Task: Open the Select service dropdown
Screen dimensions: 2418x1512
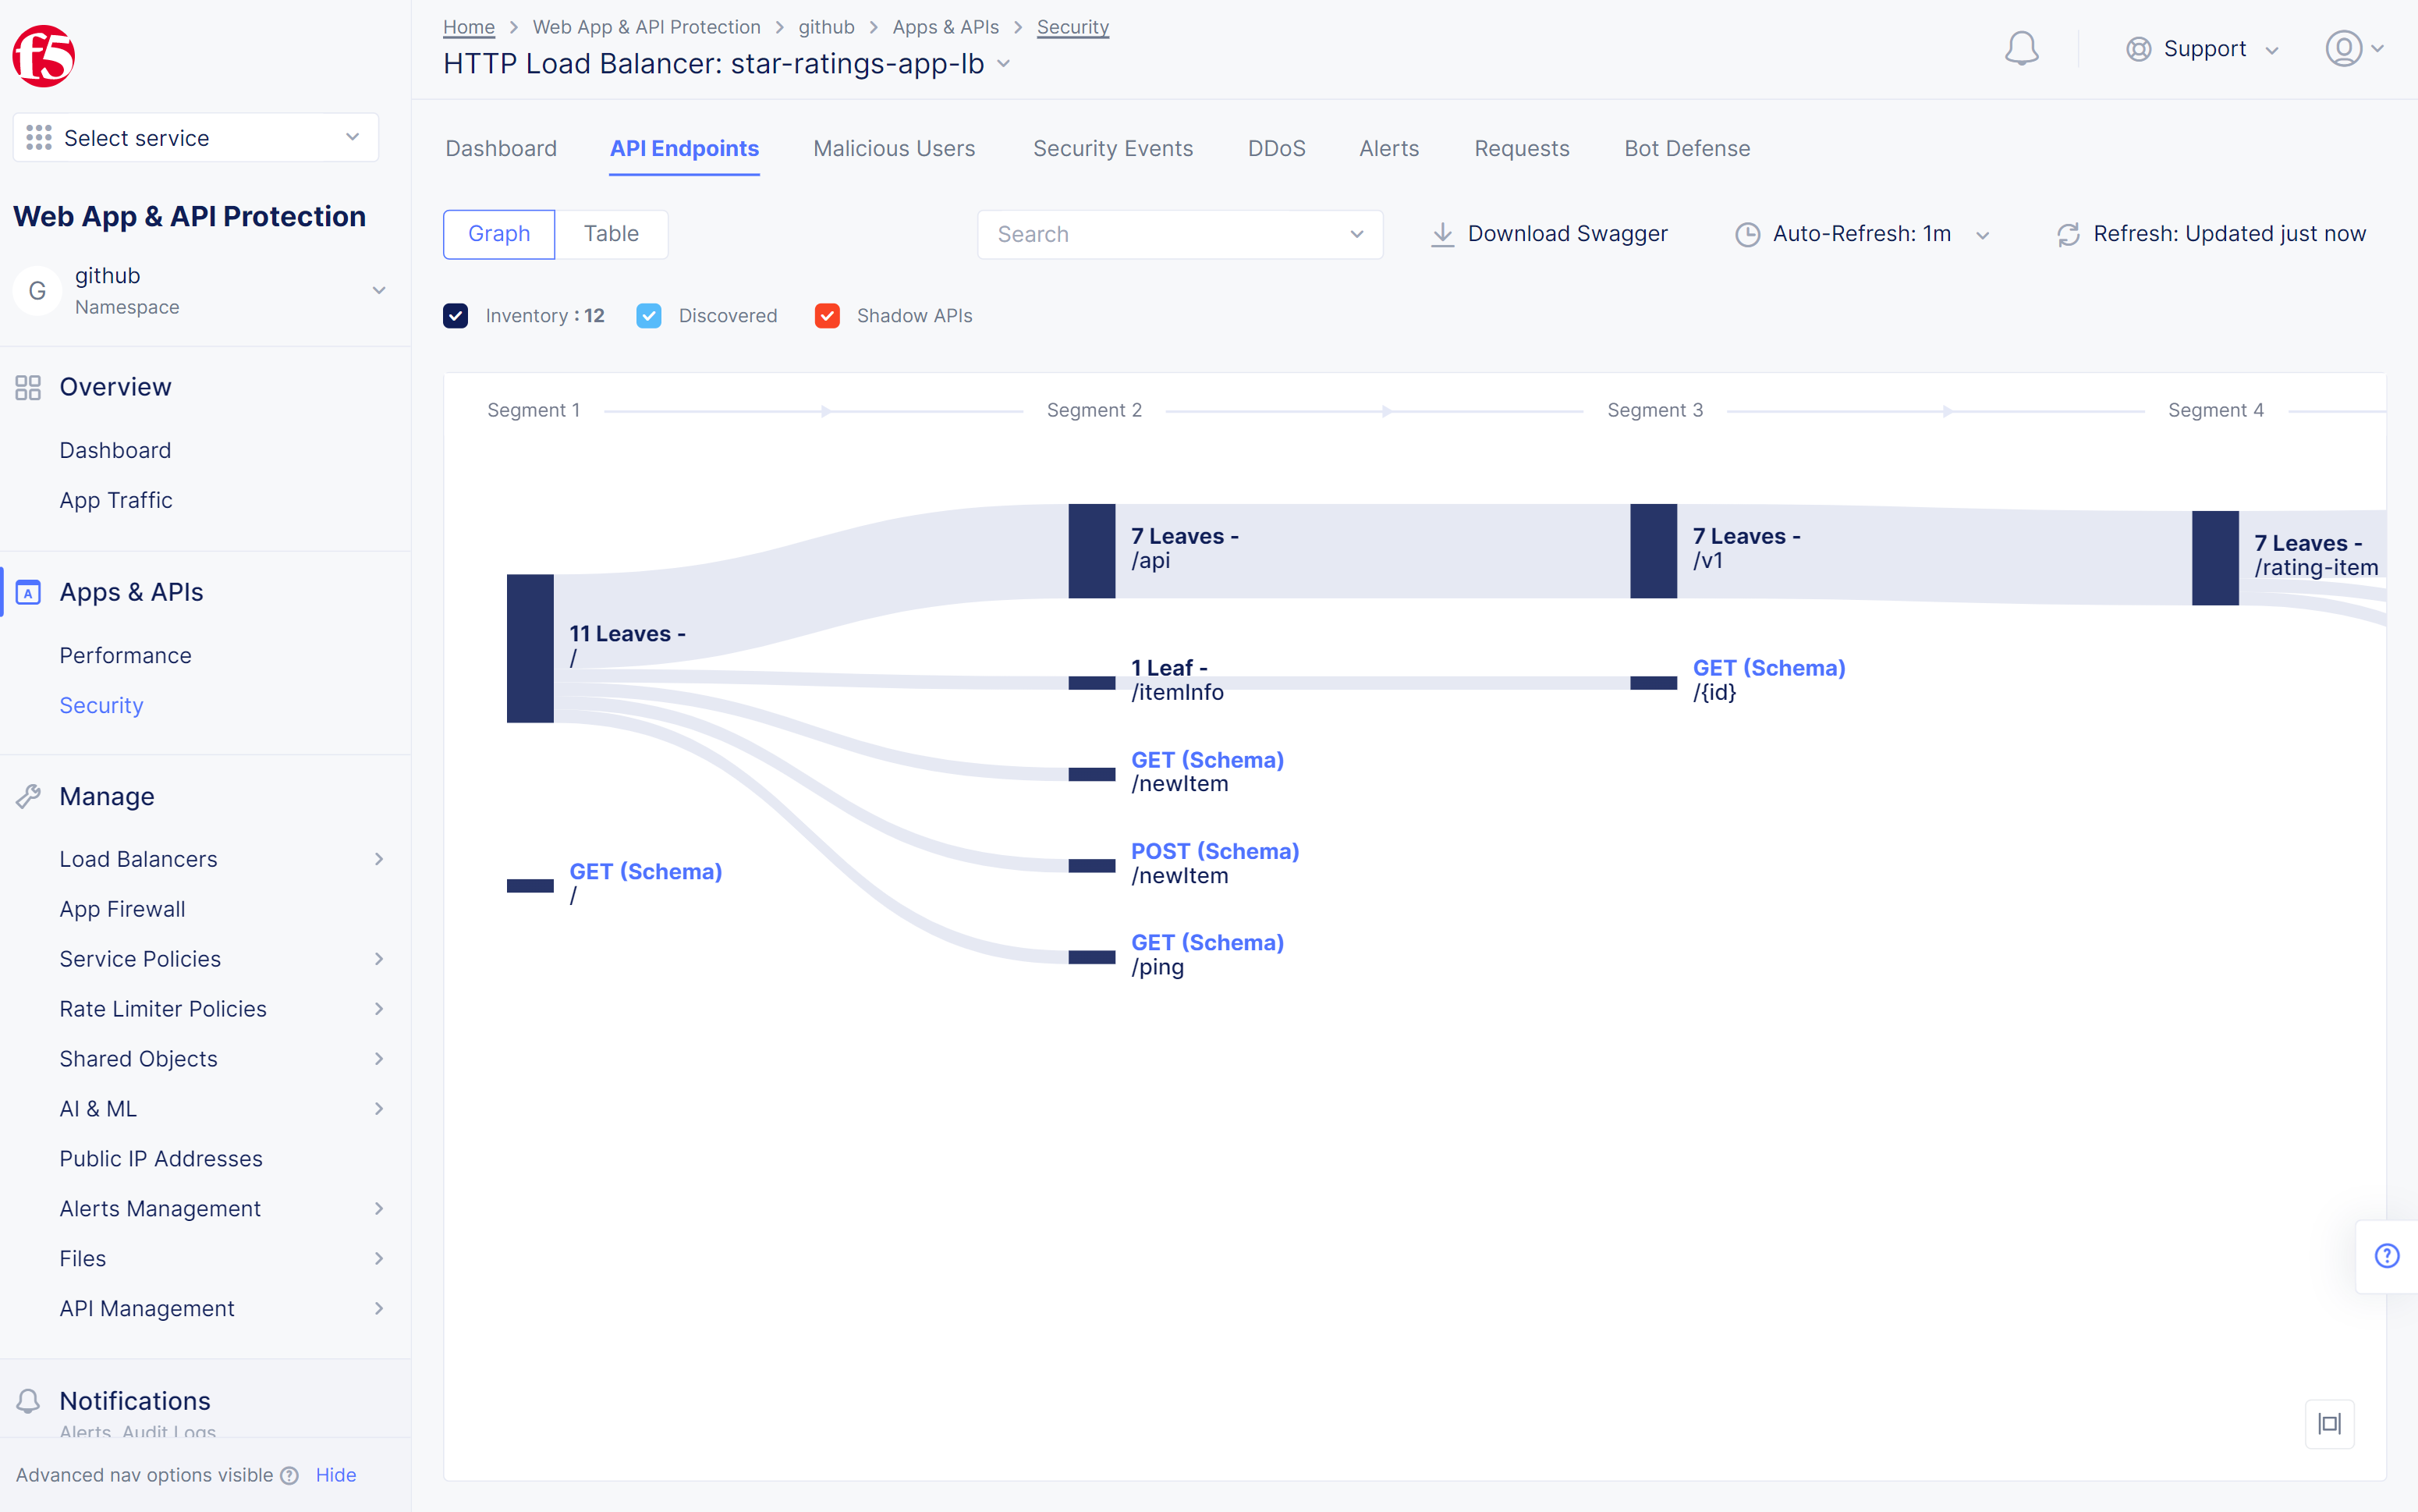Action: pos(196,138)
